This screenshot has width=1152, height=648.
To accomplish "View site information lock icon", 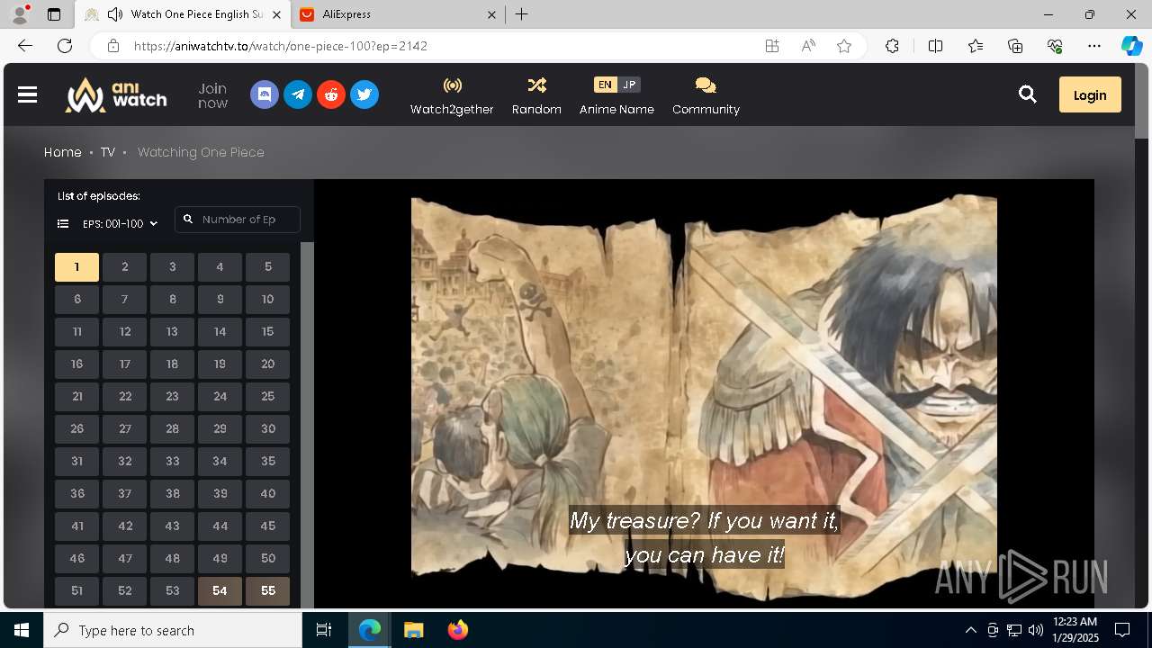I will point(113,46).
